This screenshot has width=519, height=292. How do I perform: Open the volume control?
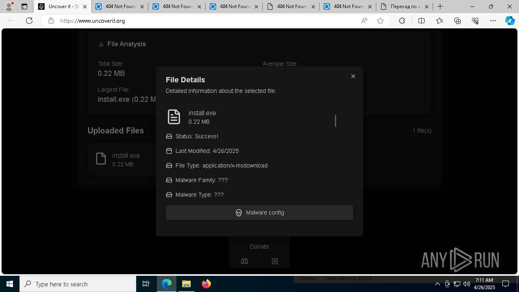(x=467, y=284)
